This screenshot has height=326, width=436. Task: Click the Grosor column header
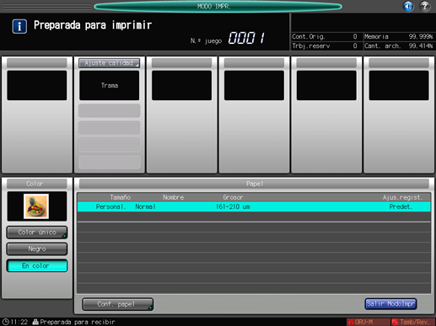pos(233,197)
